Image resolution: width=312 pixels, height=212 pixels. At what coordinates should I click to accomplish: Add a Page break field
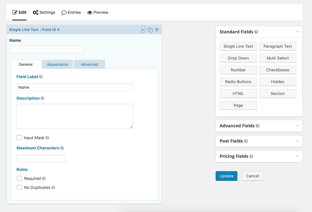[238, 106]
